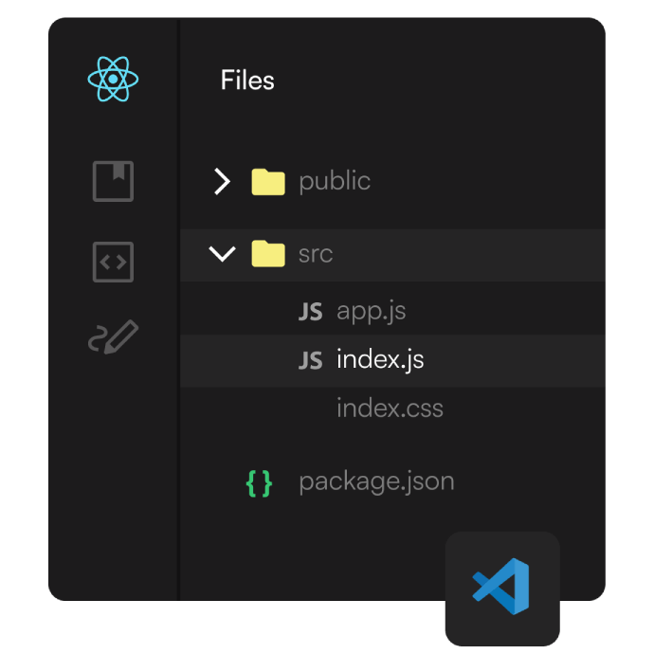Open the index.css file

[x=390, y=409]
